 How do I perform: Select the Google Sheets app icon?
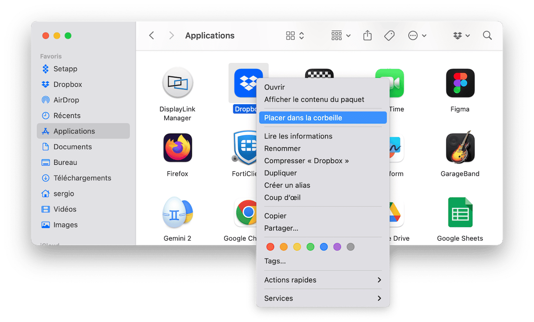pos(460,213)
